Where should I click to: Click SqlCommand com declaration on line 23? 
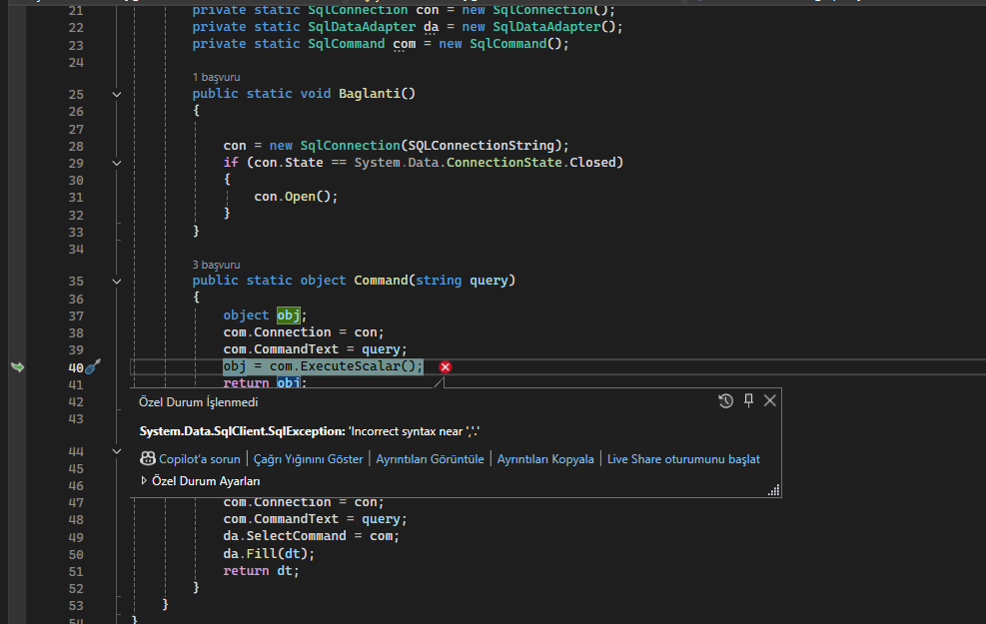(381, 44)
